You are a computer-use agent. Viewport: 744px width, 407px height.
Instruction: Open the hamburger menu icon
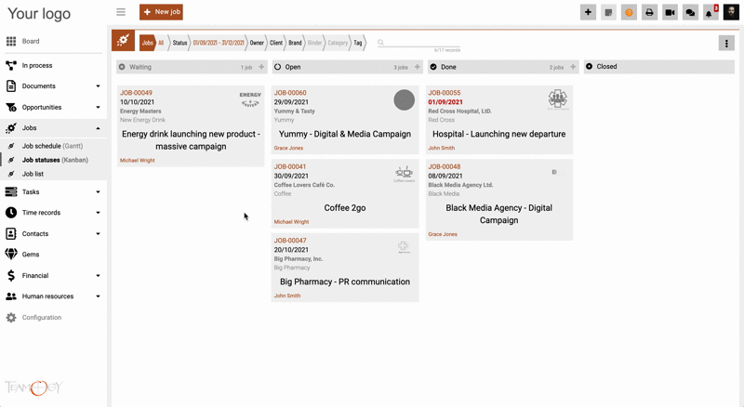(x=121, y=12)
